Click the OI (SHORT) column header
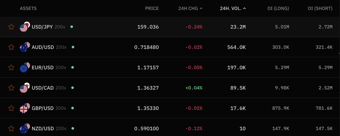Viewport: 340px width, 136px height. [x=320, y=8]
